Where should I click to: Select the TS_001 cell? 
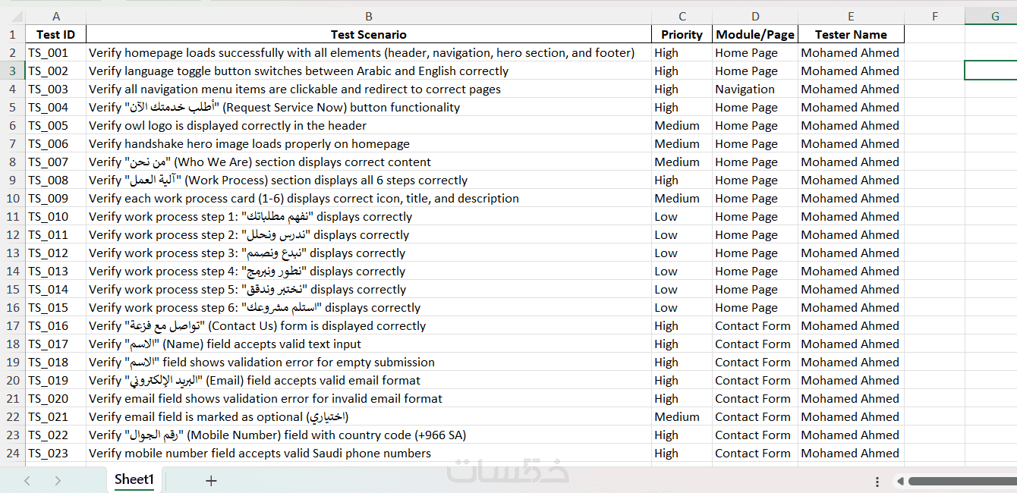pyautogui.click(x=55, y=53)
